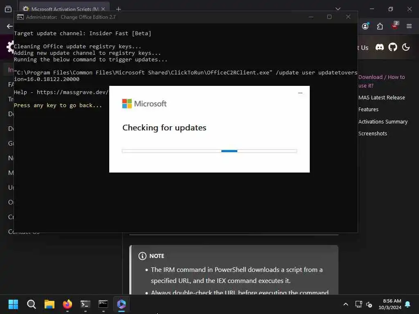Open network status tray icon
This screenshot has height=314, width=419.
pos(358,304)
